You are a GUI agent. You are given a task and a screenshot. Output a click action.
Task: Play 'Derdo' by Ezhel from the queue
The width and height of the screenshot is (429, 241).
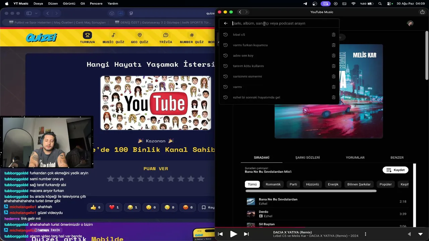pyautogui.click(x=327, y=214)
